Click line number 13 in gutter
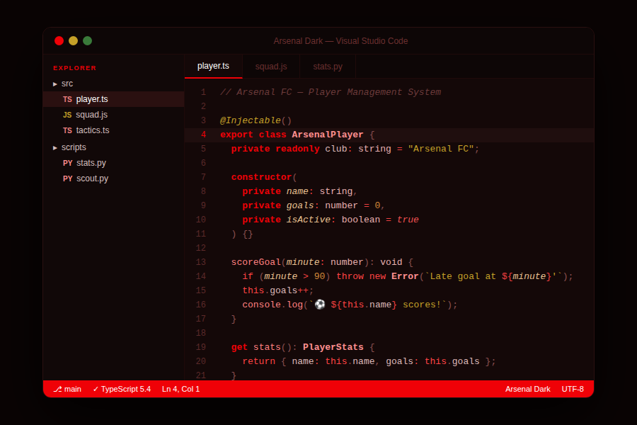This screenshot has height=425, width=637. pos(201,262)
